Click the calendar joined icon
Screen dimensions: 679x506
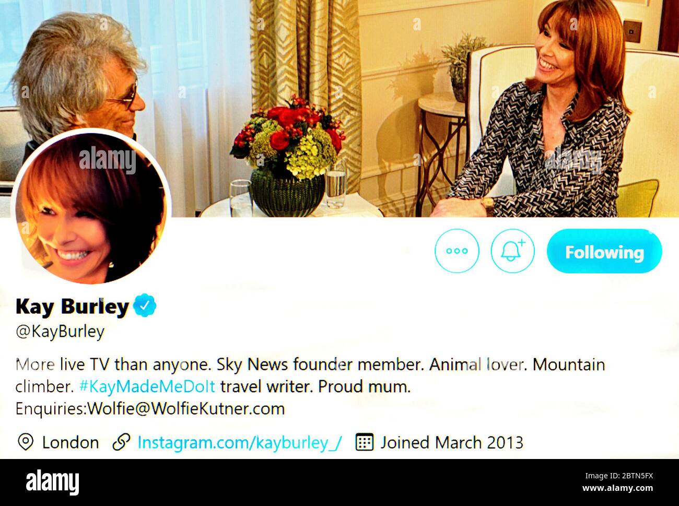coord(365,442)
